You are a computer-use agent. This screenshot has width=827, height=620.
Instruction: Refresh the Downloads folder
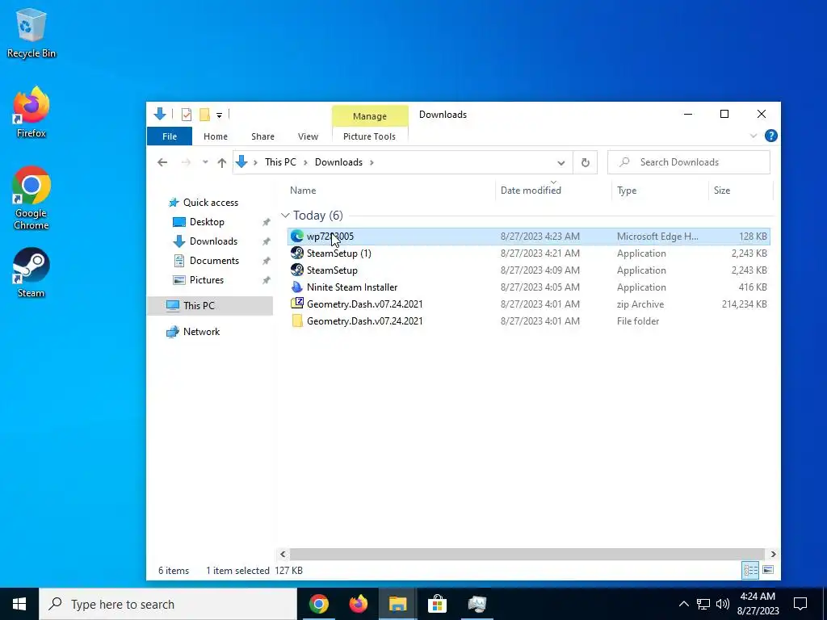coord(585,162)
